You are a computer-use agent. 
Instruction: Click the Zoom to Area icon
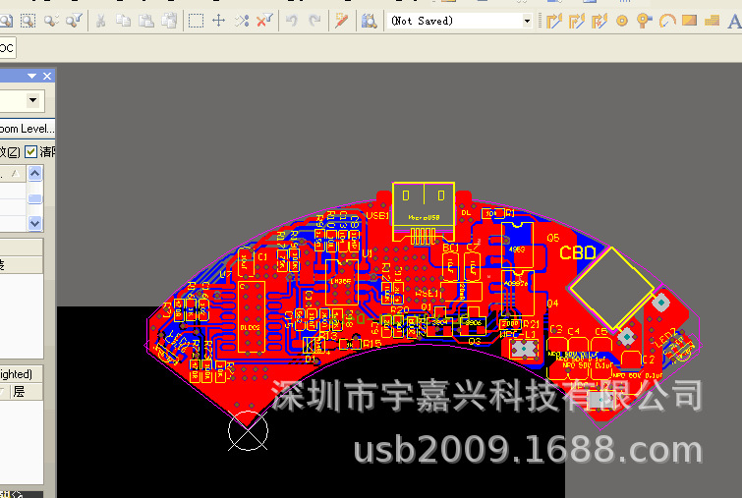point(28,21)
